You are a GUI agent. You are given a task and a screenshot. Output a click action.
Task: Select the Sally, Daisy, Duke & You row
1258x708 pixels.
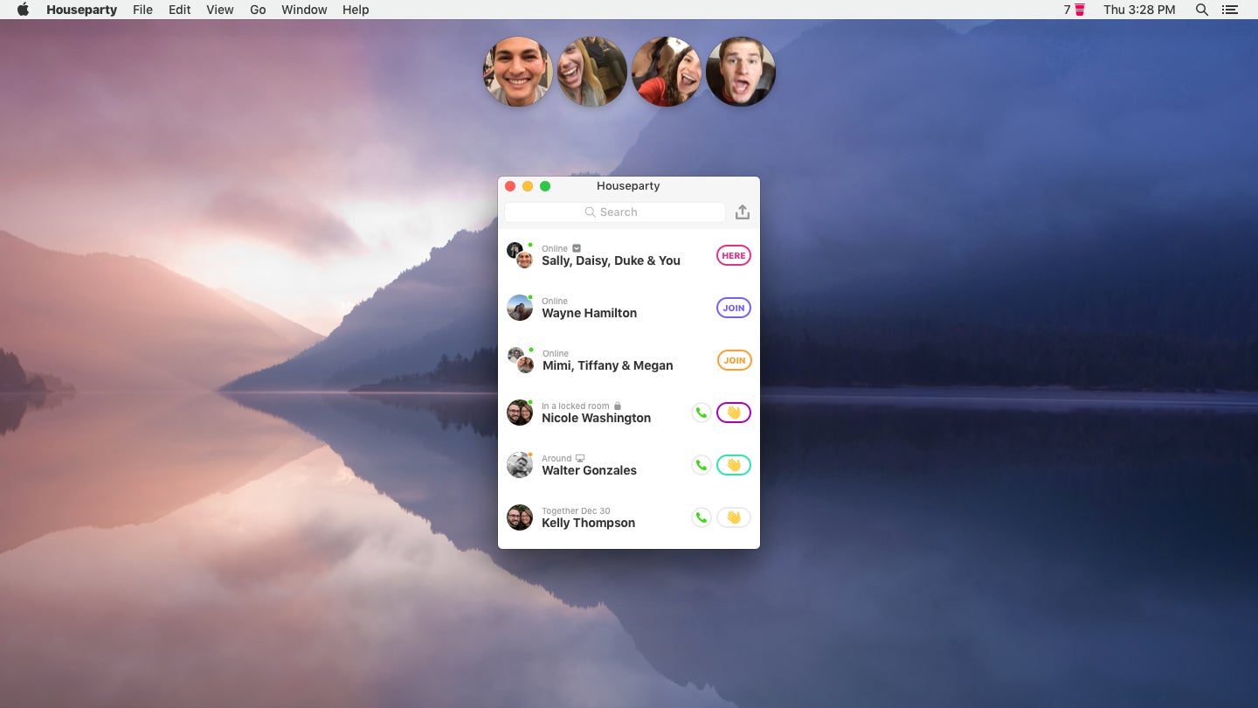629,255
